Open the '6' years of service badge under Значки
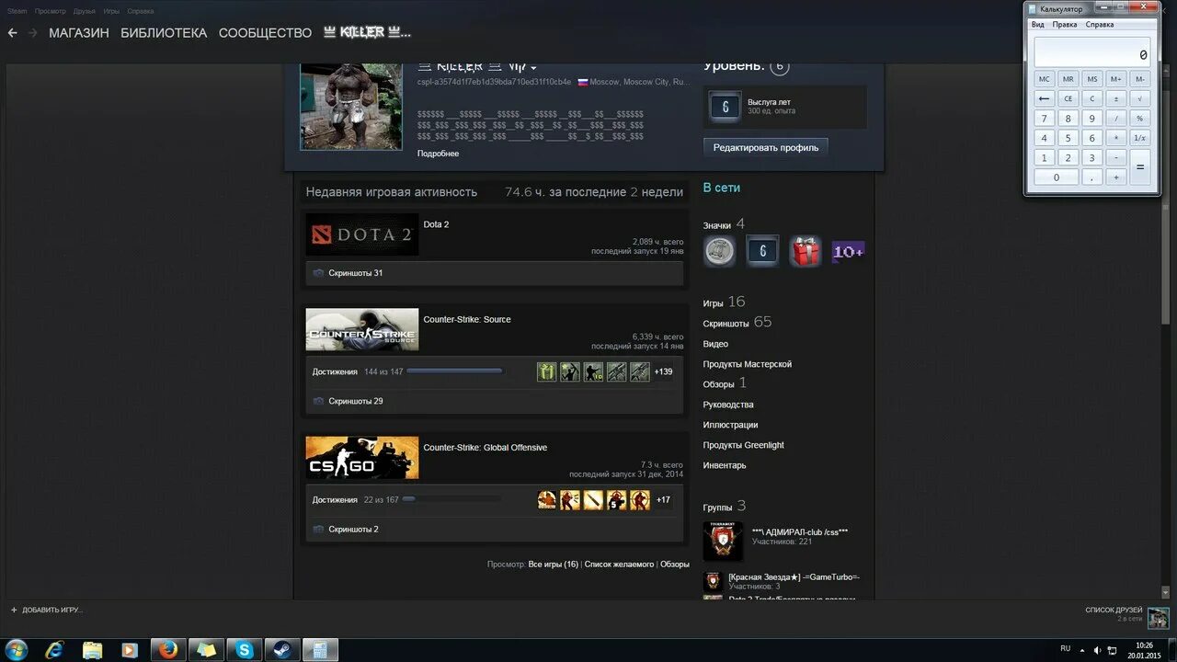 pos(762,251)
